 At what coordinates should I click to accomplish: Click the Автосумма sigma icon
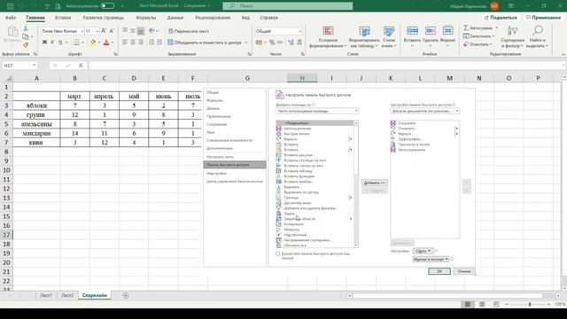click(466, 27)
